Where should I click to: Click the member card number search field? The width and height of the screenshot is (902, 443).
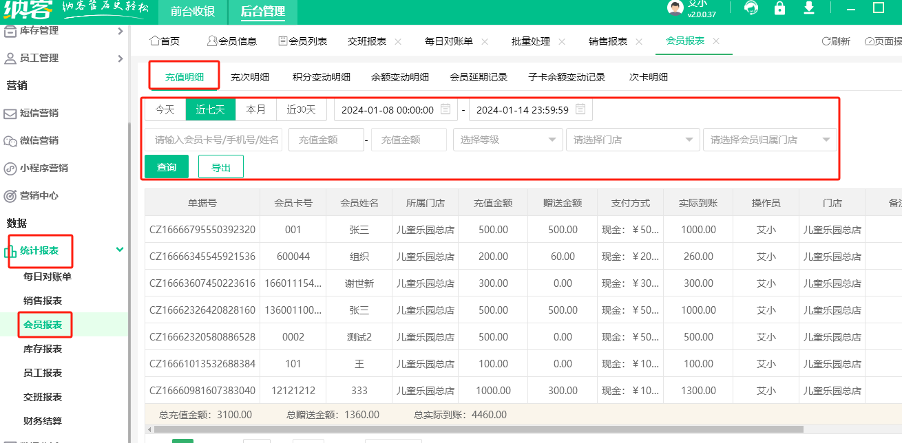213,140
